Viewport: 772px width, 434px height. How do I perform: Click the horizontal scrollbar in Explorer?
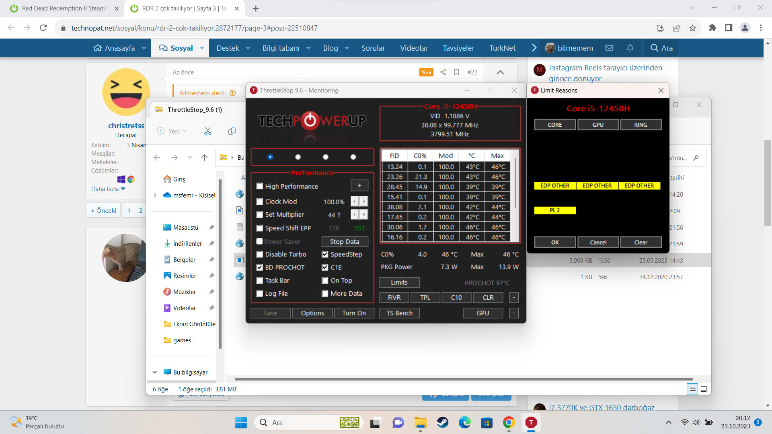(464, 379)
